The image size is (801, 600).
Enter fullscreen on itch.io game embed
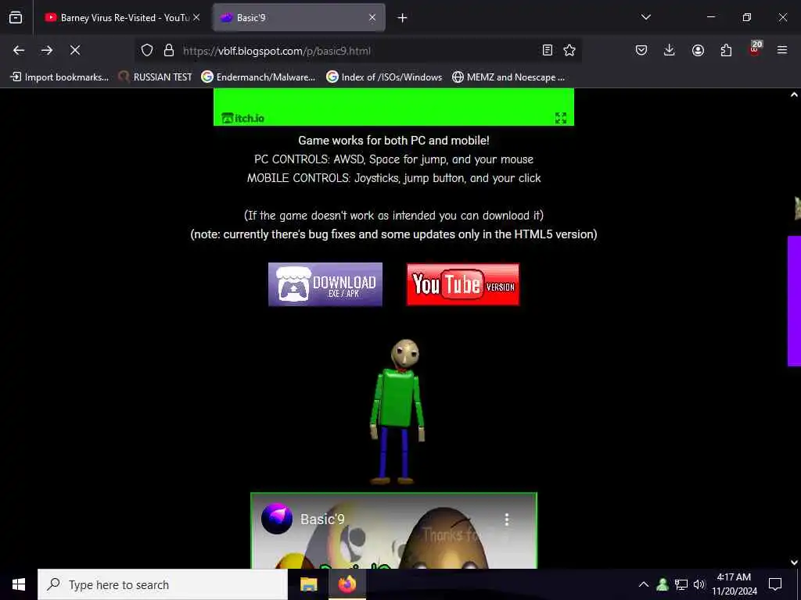point(561,119)
